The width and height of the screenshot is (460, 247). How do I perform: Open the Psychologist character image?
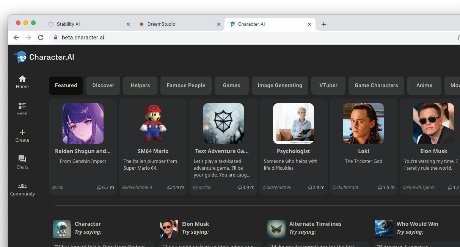pos(294,123)
